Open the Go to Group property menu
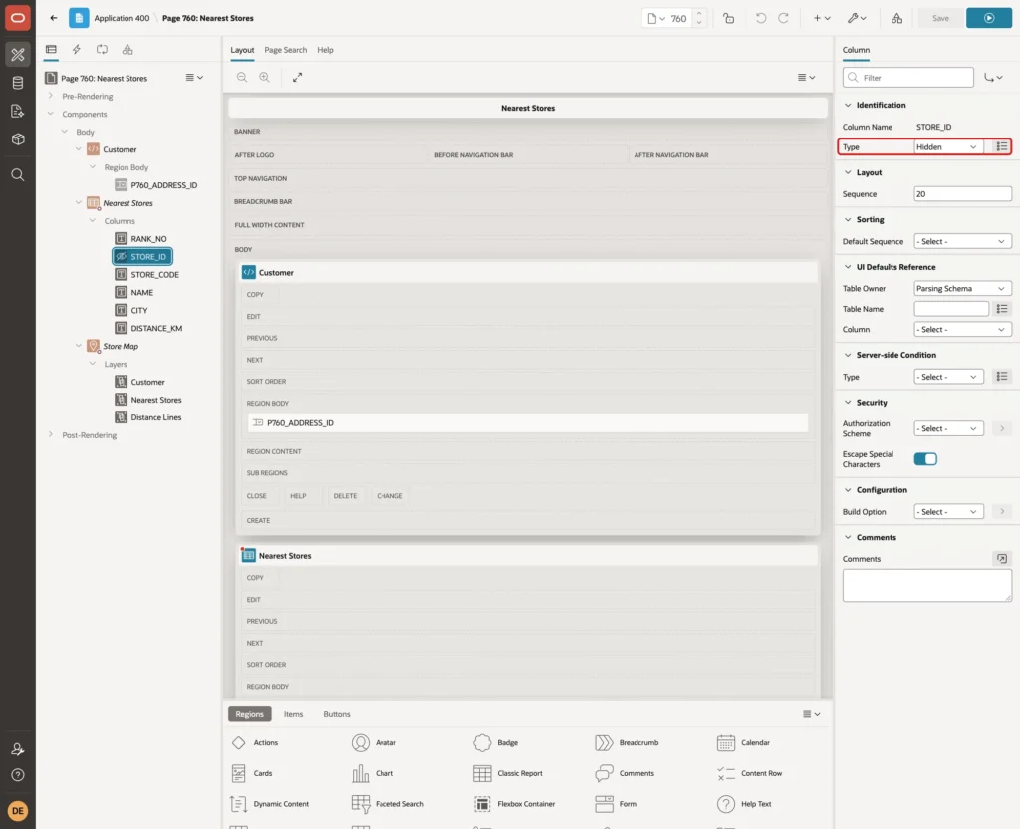Screen dimensions: 1020x829 coord(993,78)
